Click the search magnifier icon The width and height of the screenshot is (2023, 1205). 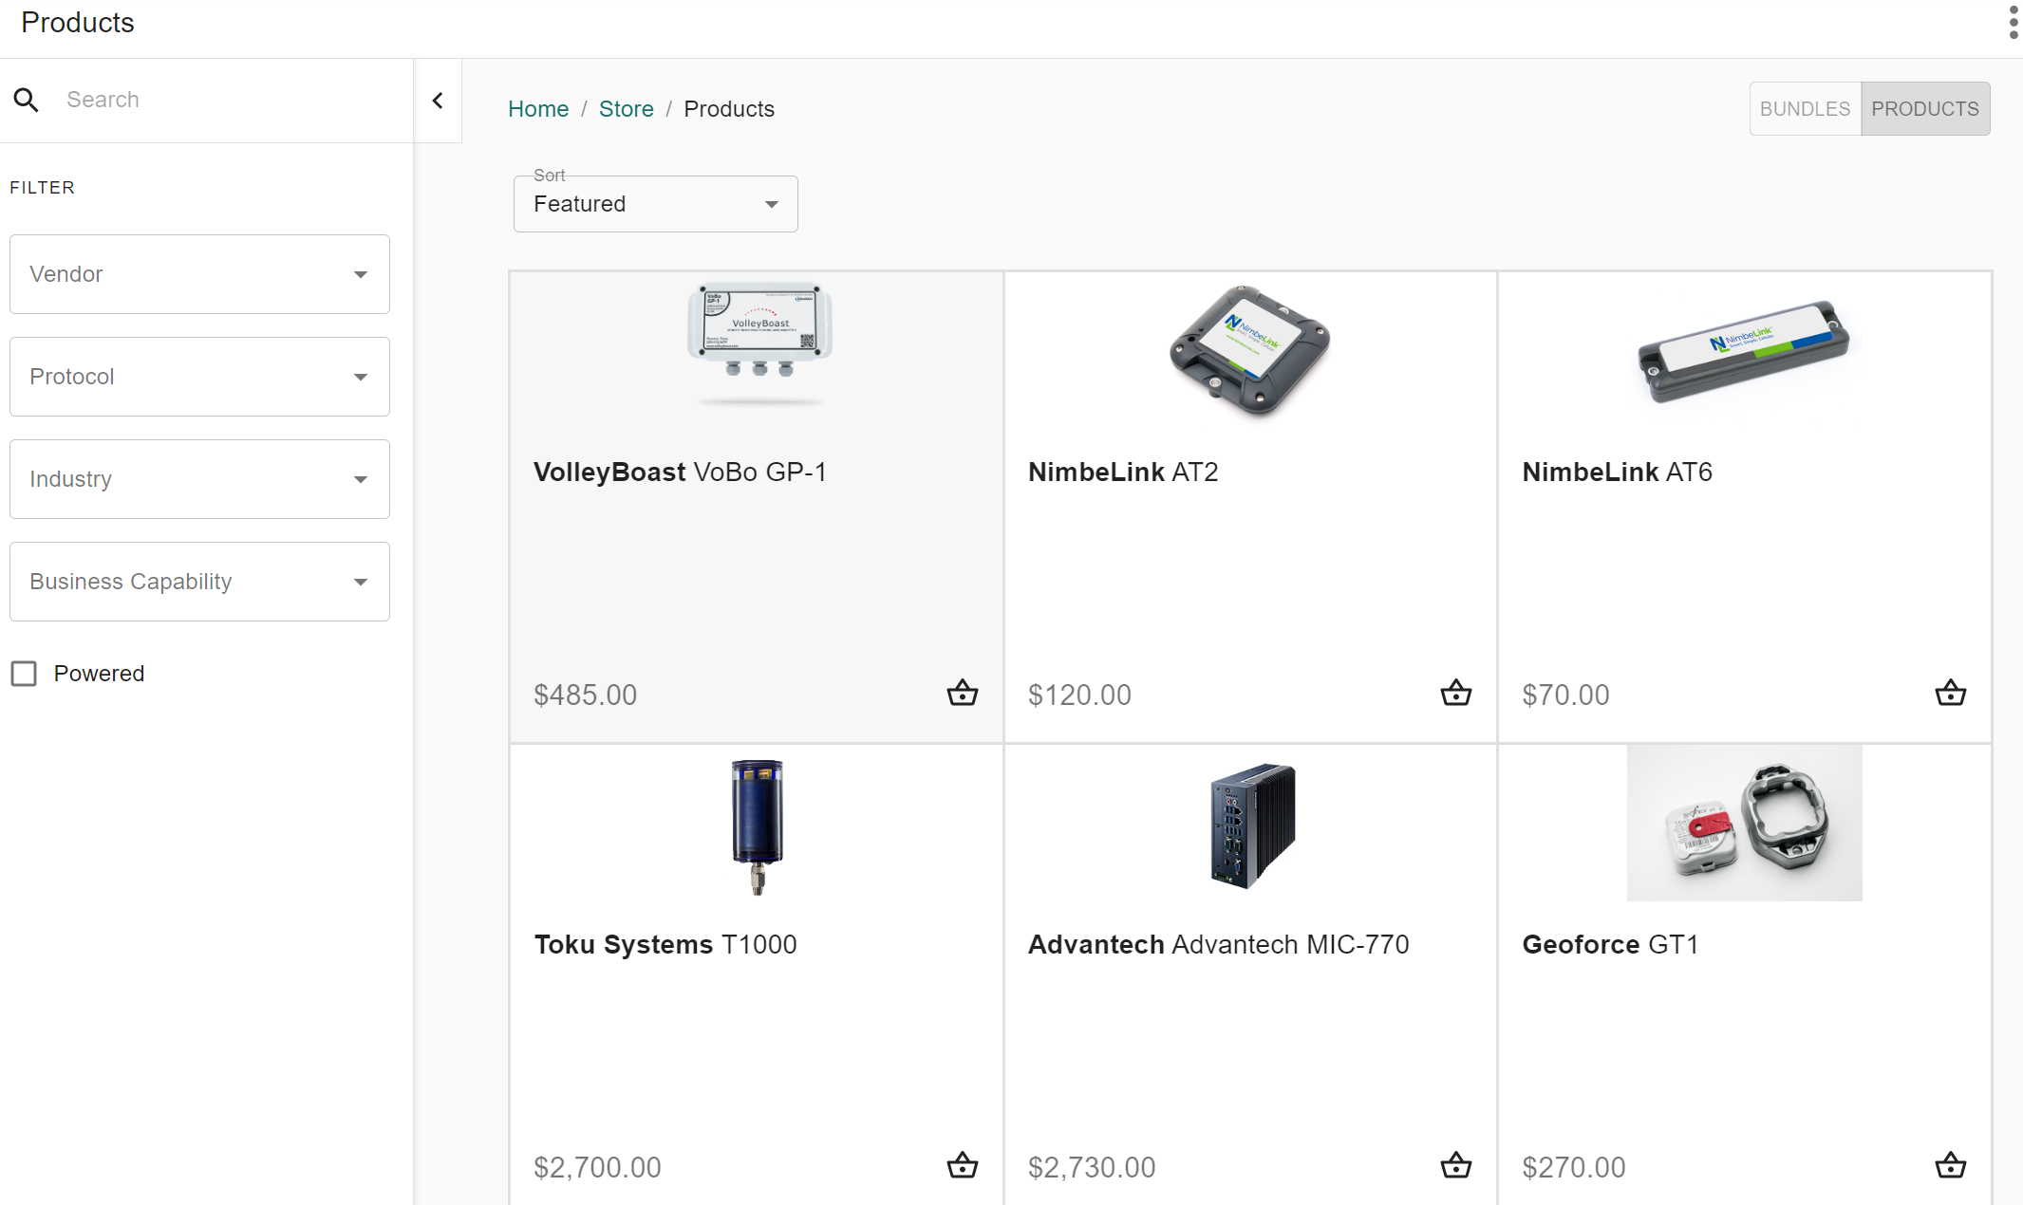click(x=27, y=100)
